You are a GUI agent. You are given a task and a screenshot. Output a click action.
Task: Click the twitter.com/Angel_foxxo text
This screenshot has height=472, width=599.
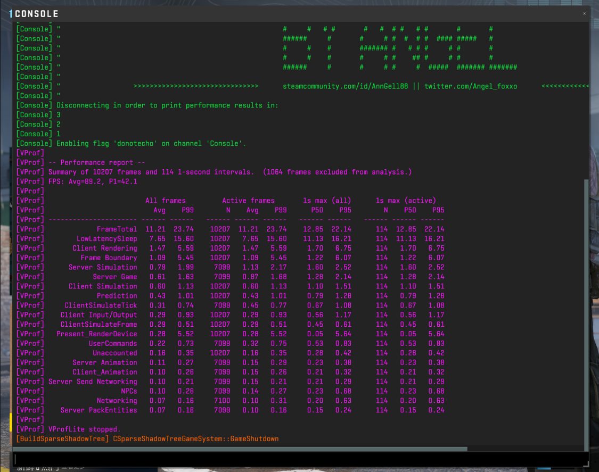470,86
